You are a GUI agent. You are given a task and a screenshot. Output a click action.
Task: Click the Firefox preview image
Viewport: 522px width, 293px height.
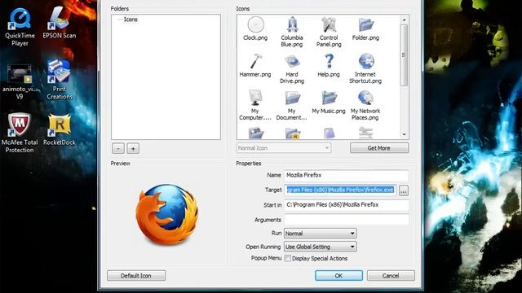[167, 215]
